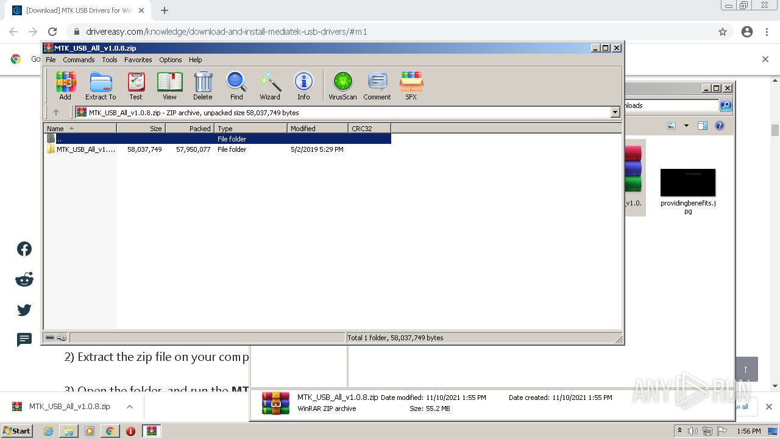Click the Add archive toolbar icon

[x=65, y=85]
